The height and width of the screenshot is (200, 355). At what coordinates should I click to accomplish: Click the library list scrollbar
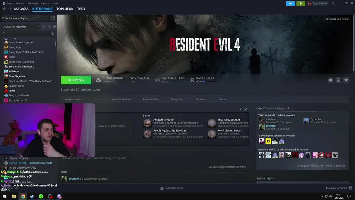[56, 44]
